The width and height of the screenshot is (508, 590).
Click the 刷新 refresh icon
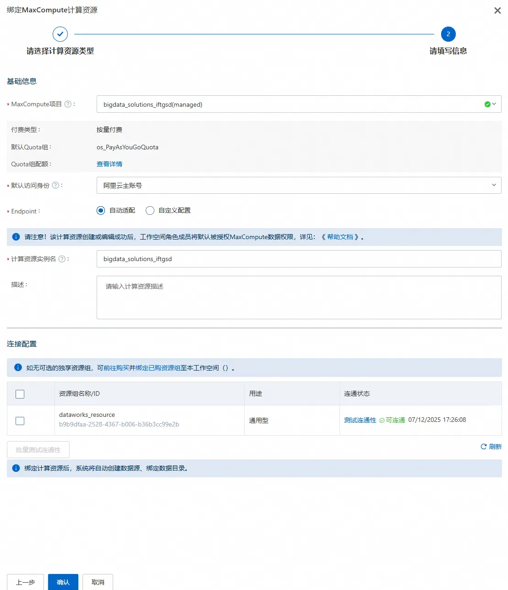[x=483, y=447]
